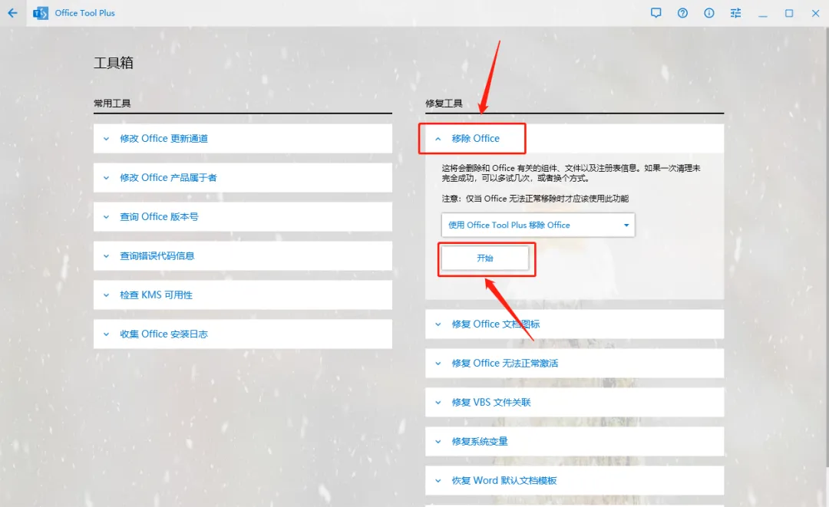
Task: Expand 查询错误代码信息 section
Action: [243, 255]
